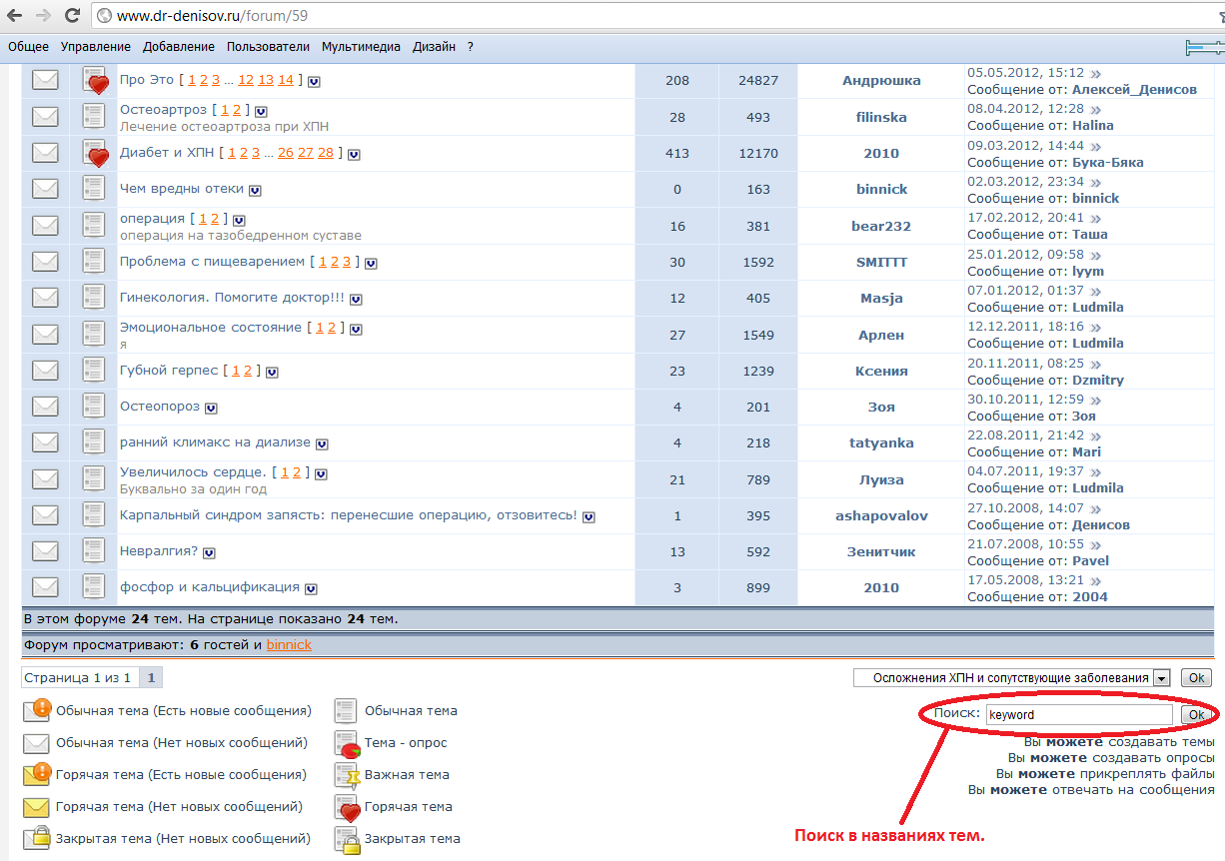Click the envelope icon next to Остеоартроз

(x=45, y=117)
